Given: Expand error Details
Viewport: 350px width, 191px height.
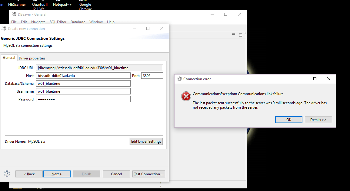Looking at the screenshot, I should [x=318, y=119].
